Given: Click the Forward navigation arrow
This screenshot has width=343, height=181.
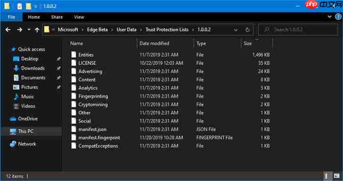Looking at the screenshot, I should tap(20, 30).
